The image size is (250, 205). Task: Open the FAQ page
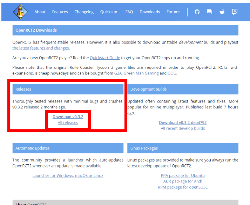tap(129, 12)
